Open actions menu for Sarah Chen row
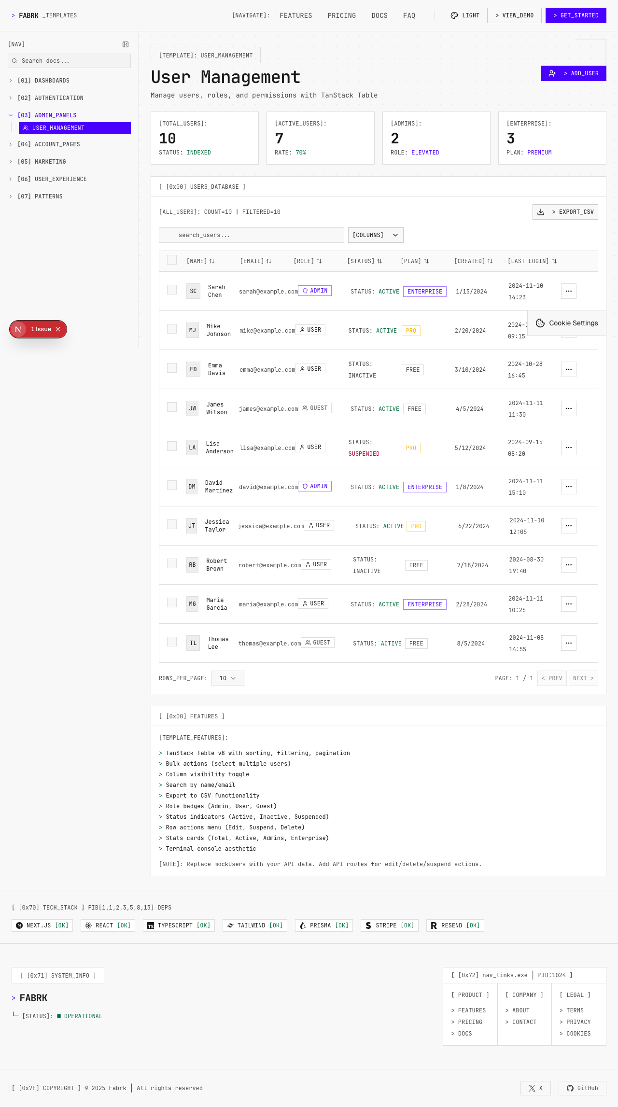Image resolution: width=618 pixels, height=1107 pixels. tap(569, 291)
